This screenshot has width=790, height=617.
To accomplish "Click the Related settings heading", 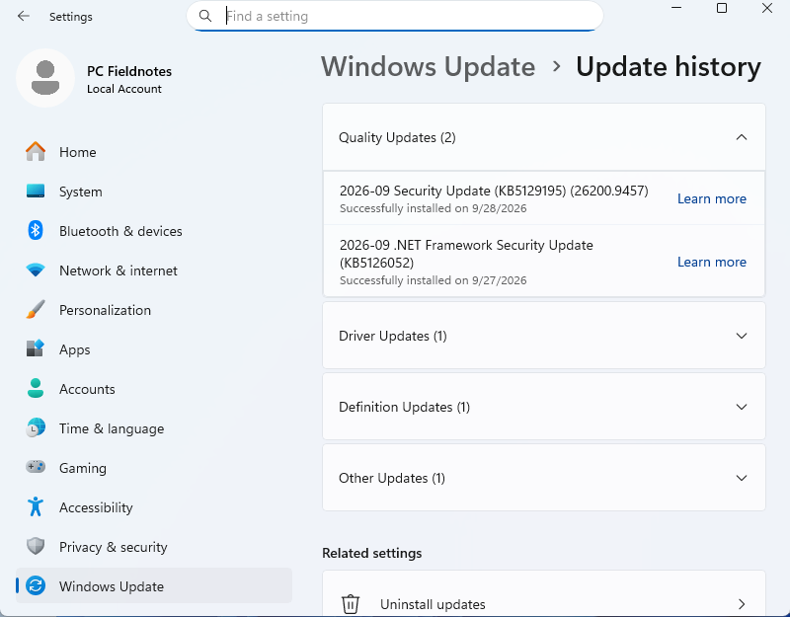I will click(372, 553).
